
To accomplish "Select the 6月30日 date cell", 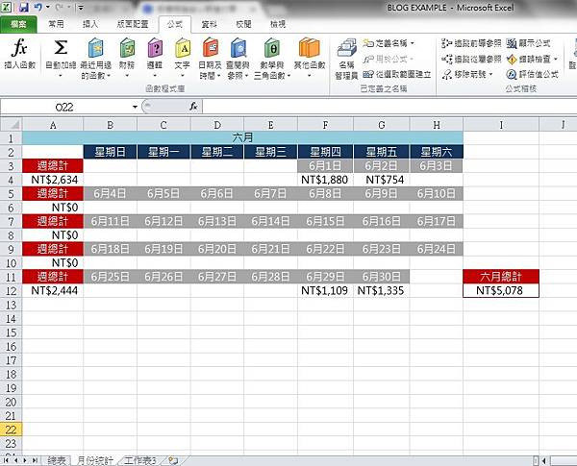I will coord(381,277).
